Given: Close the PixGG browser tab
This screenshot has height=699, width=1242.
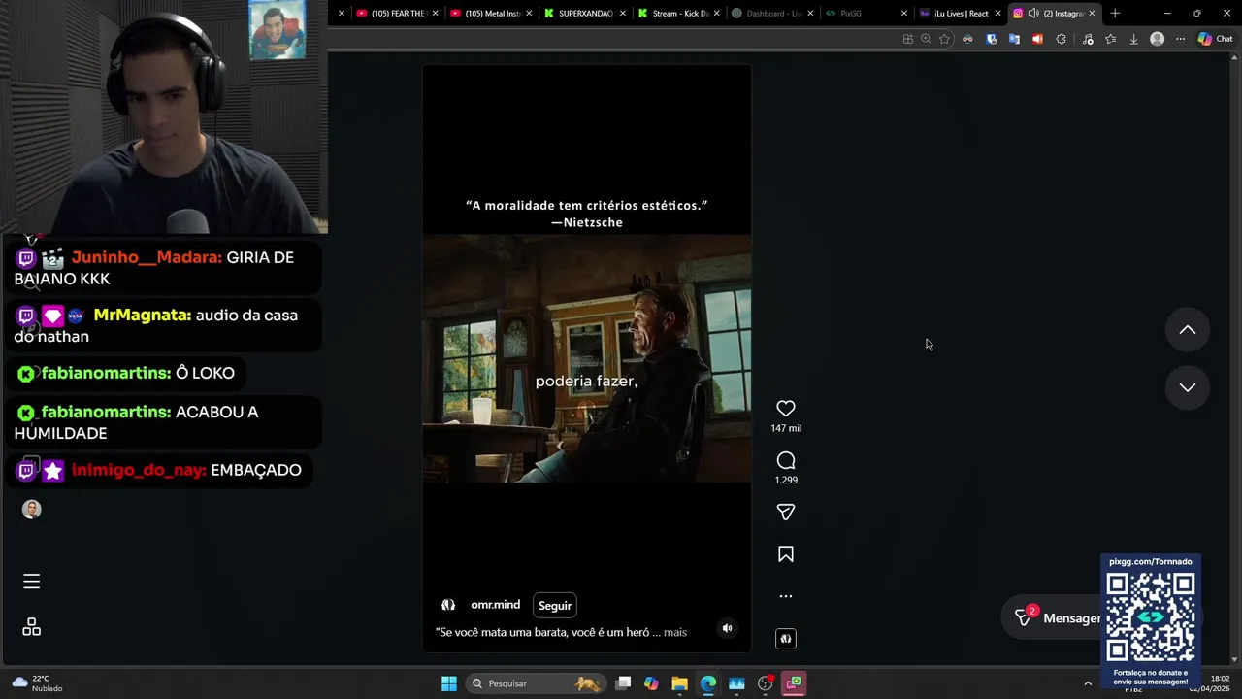Looking at the screenshot, I should click(904, 14).
